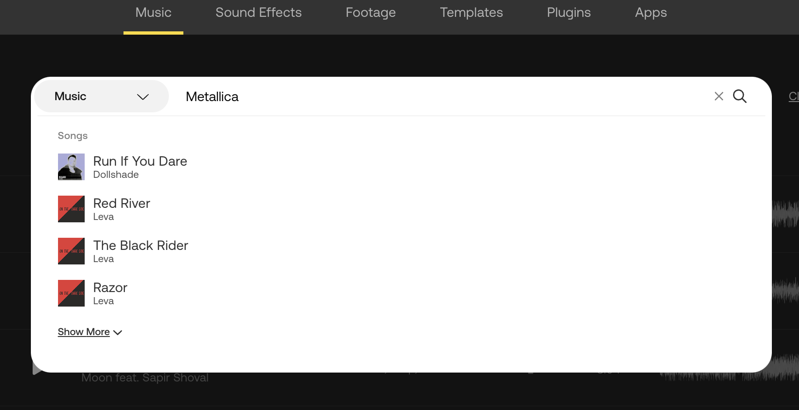This screenshot has width=799, height=410.
Task: Open Run If You Dare album thumbnail
Action: click(x=71, y=167)
